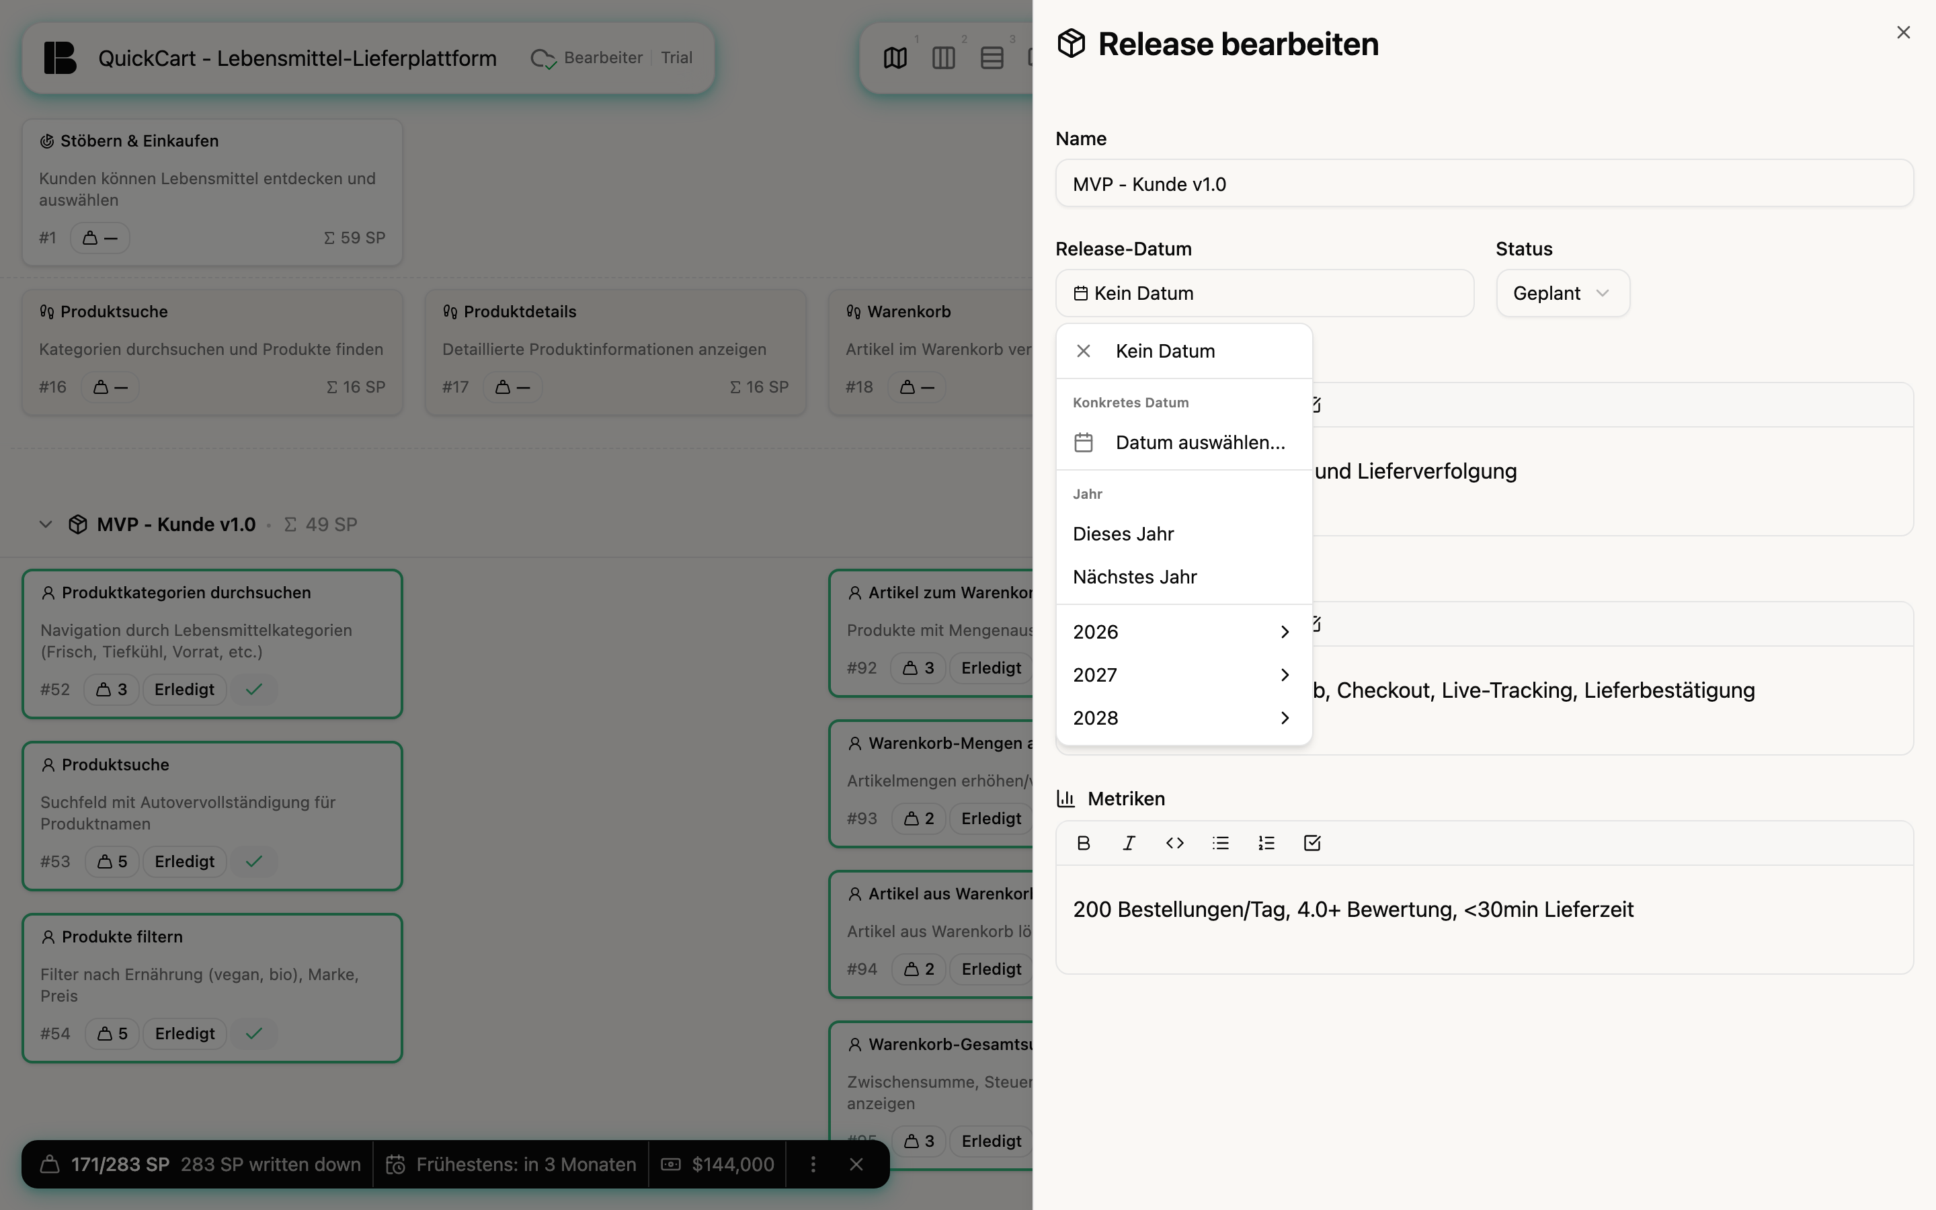Image resolution: width=1936 pixels, height=1210 pixels.
Task: Click the QuickCart app logo icon
Action: click(60, 58)
